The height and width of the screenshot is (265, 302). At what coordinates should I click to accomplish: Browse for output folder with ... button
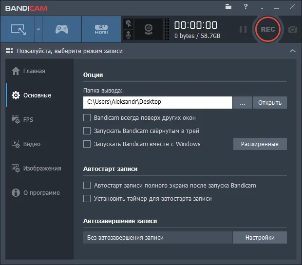(x=243, y=102)
